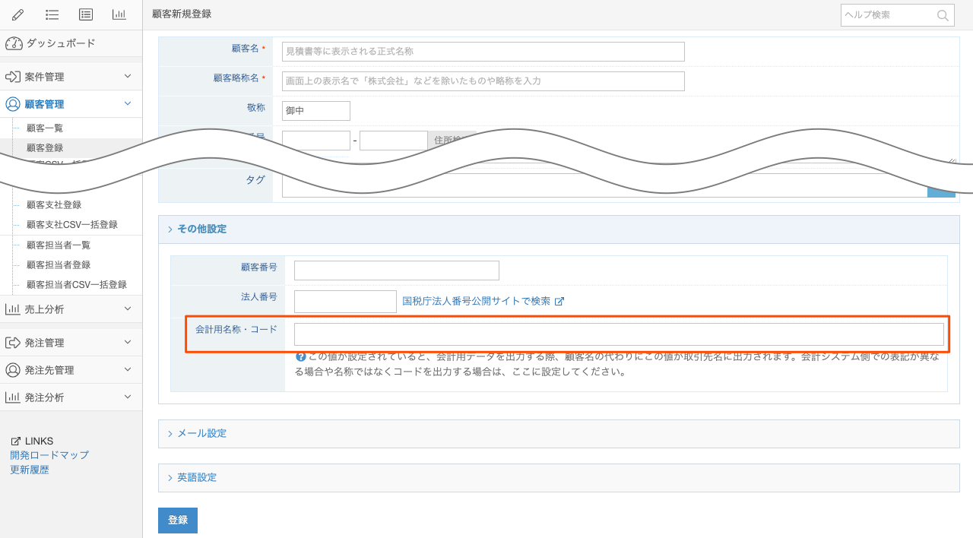Screen dimensions: 973x538
Task: Click the 発注管理 arrow-out icon
Action: point(13,343)
